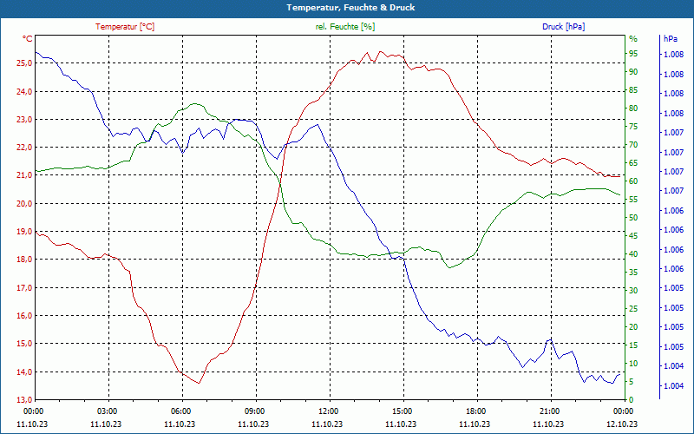
Task: Click the '65' humidity axis value
Action: click(x=633, y=163)
